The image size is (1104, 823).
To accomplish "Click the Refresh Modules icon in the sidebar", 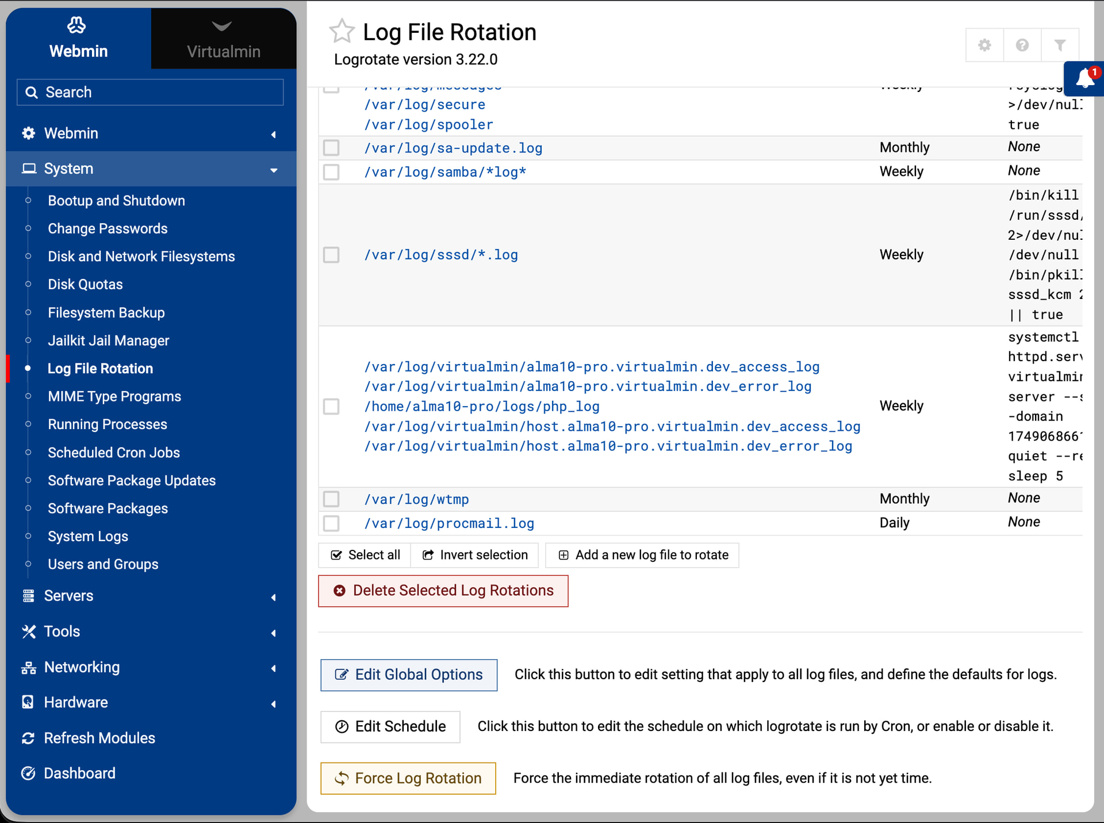I will point(28,738).
